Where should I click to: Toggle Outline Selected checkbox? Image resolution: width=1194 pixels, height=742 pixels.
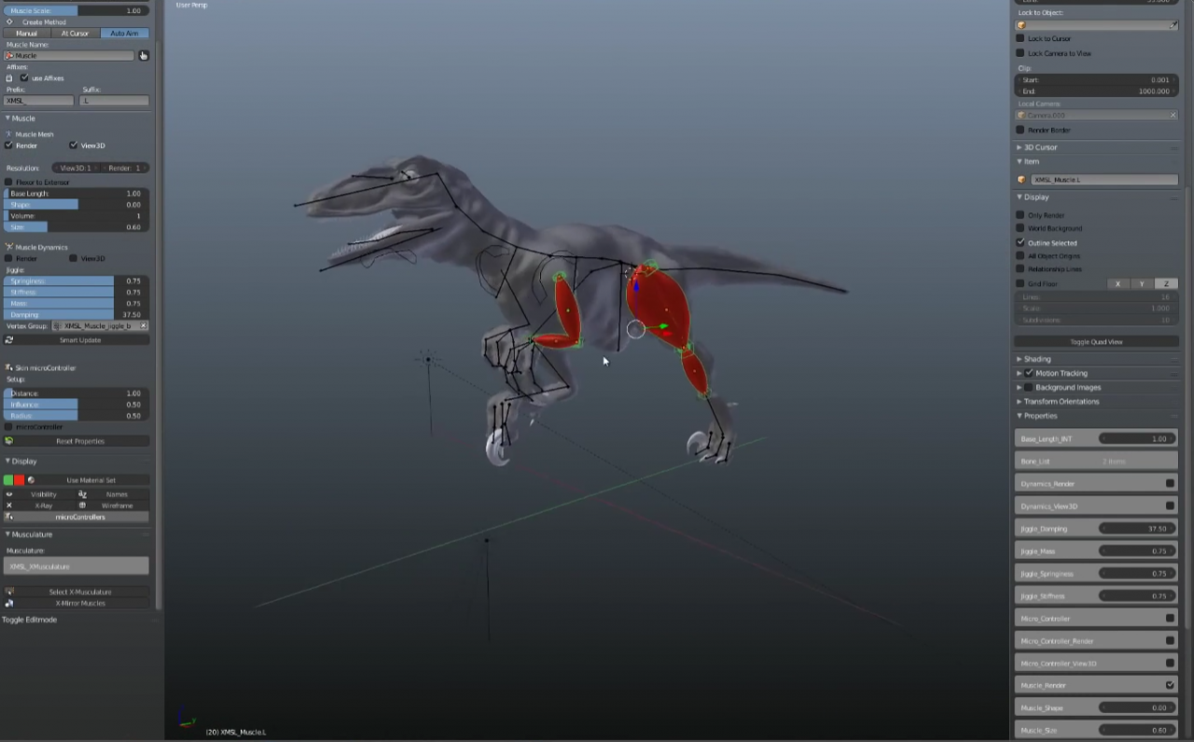coord(1020,242)
